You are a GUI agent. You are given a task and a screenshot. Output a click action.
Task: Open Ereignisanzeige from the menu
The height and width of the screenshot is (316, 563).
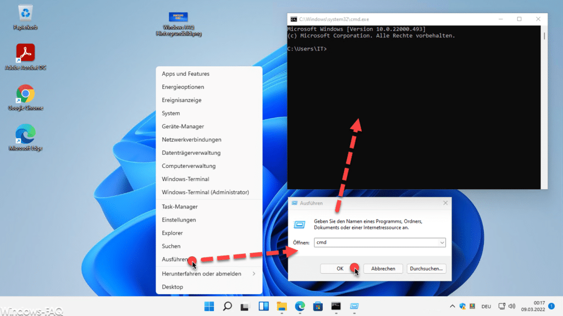pyautogui.click(x=209, y=100)
